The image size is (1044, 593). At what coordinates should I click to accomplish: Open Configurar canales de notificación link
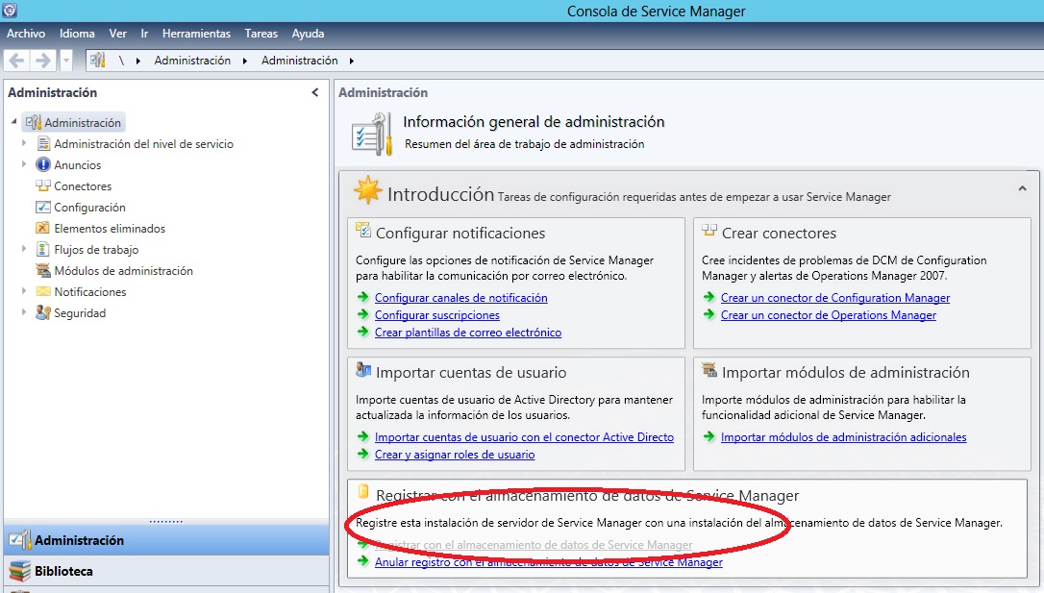[460, 298]
